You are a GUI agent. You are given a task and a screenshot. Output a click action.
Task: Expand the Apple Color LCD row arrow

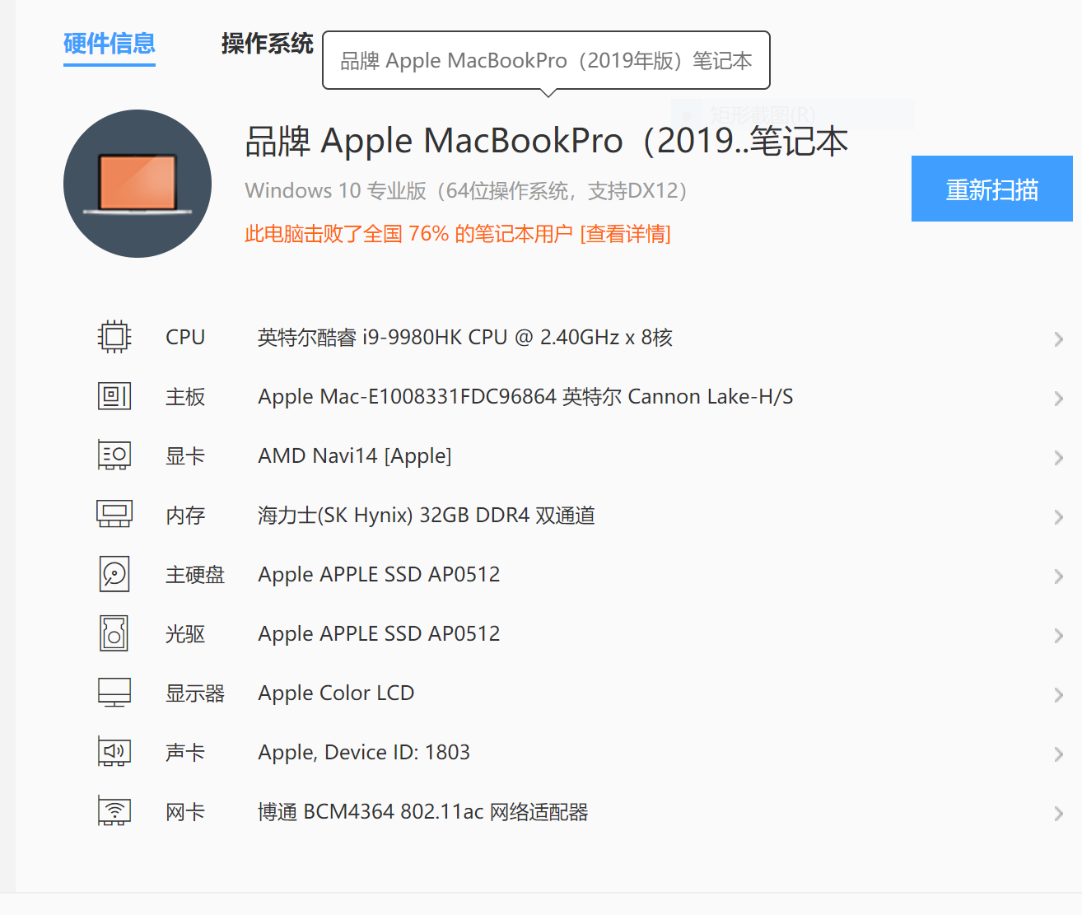tap(1058, 695)
